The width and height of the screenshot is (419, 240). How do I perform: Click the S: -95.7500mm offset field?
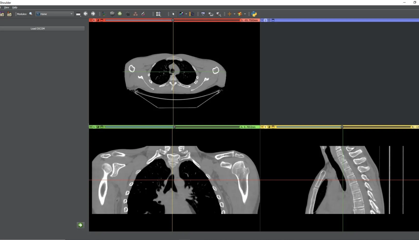pos(250,20)
